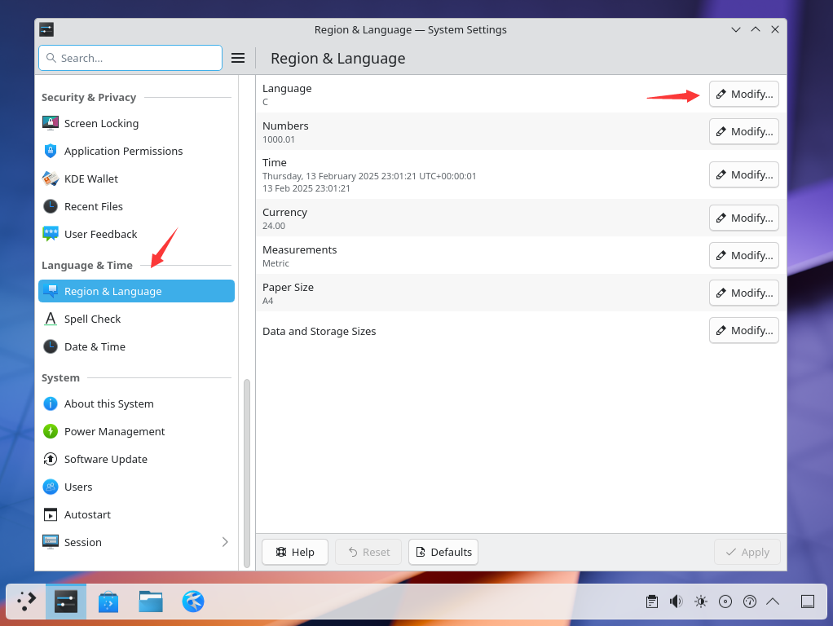Expand hidden system tray icons arrow
The width and height of the screenshot is (833, 626).
coord(773,602)
